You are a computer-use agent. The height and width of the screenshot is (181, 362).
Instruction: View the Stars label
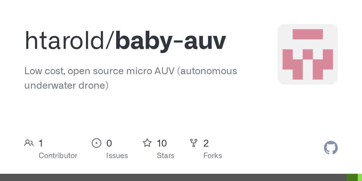pos(166,156)
